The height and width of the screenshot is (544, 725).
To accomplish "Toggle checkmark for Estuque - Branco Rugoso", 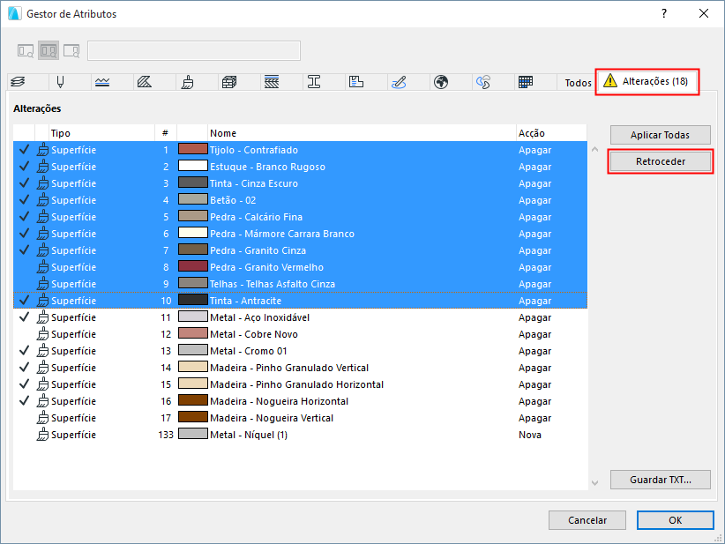I will click(24, 167).
